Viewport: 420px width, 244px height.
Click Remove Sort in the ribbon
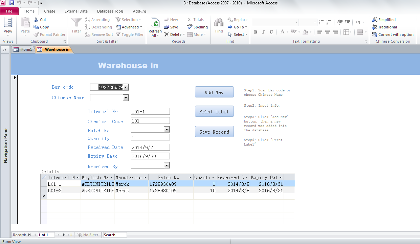point(99,35)
